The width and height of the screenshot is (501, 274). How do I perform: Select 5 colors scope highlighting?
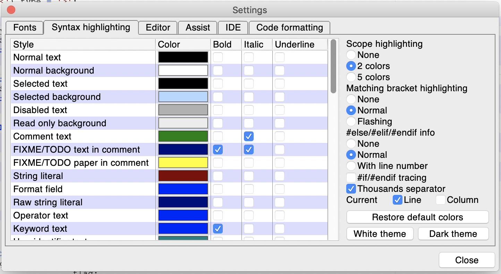click(351, 77)
